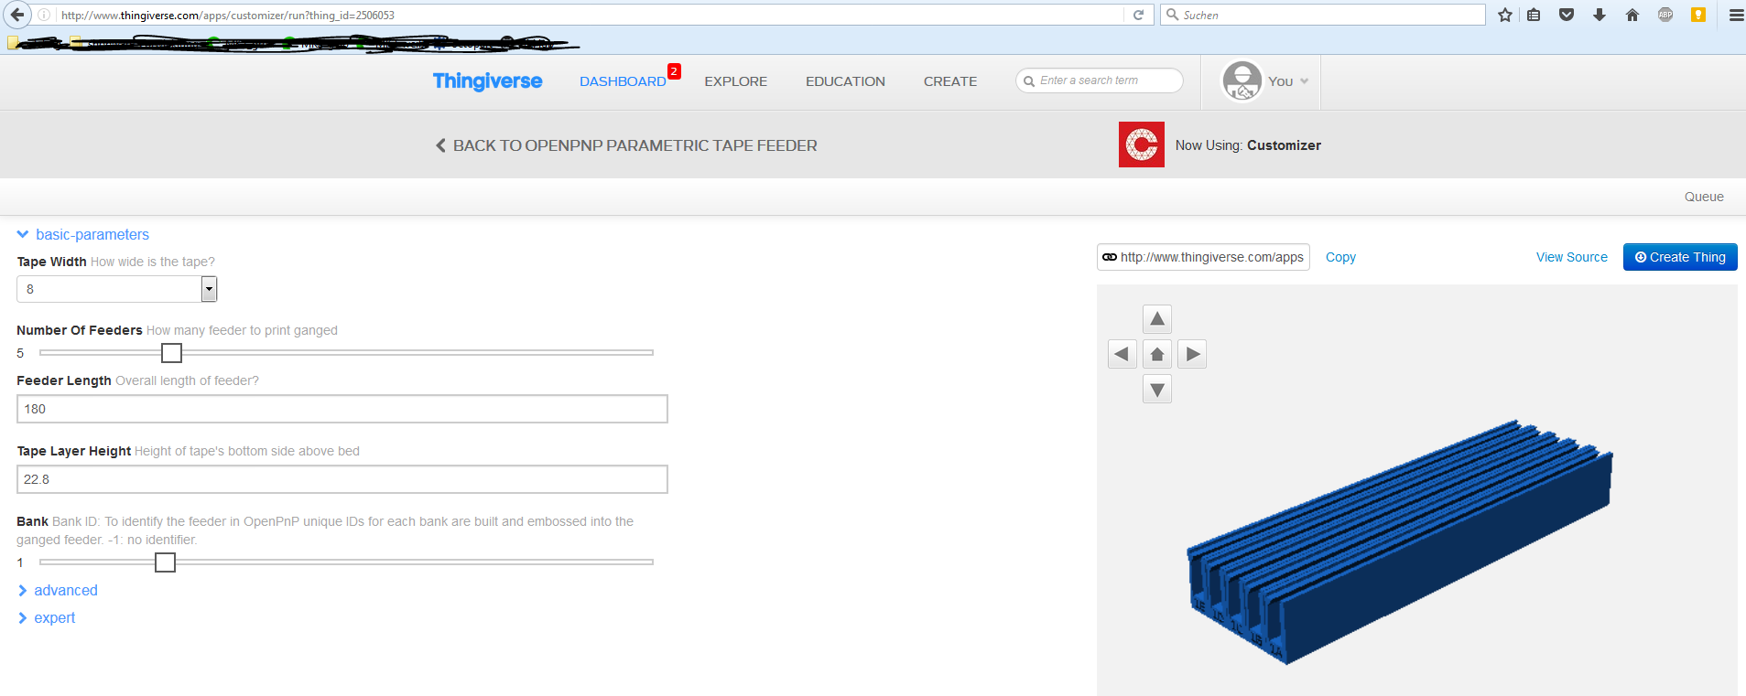The width and height of the screenshot is (1746, 696).
Task: Open the Create menu
Action: pos(950,81)
